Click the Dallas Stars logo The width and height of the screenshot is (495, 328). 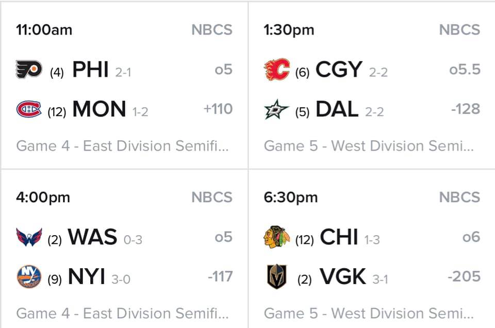tap(276, 109)
